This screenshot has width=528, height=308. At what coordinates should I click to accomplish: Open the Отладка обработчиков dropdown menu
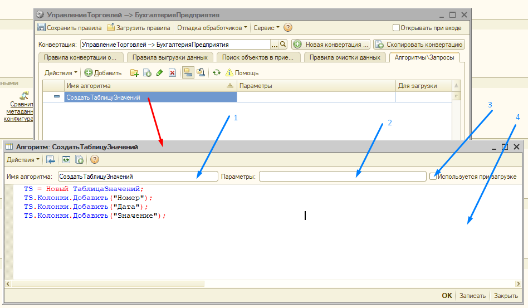(212, 28)
